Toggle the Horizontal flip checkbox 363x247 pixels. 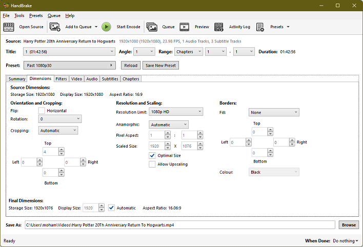pos(42,111)
